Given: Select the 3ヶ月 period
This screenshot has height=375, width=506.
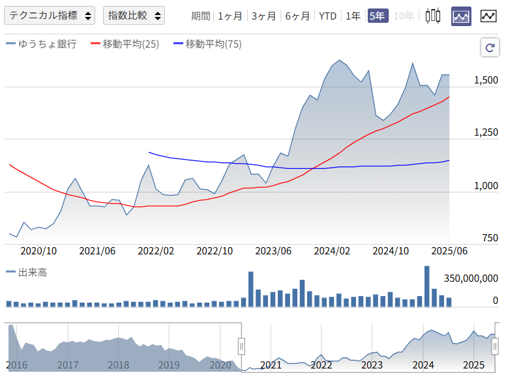Looking at the screenshot, I should pos(263,16).
